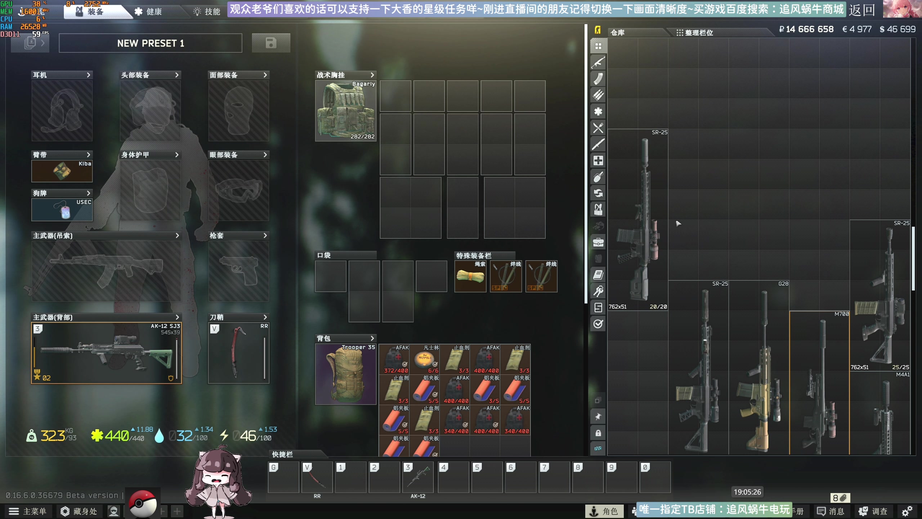The image size is (922, 519).
Task: Filter stash by magazines icon
Action: point(598,79)
